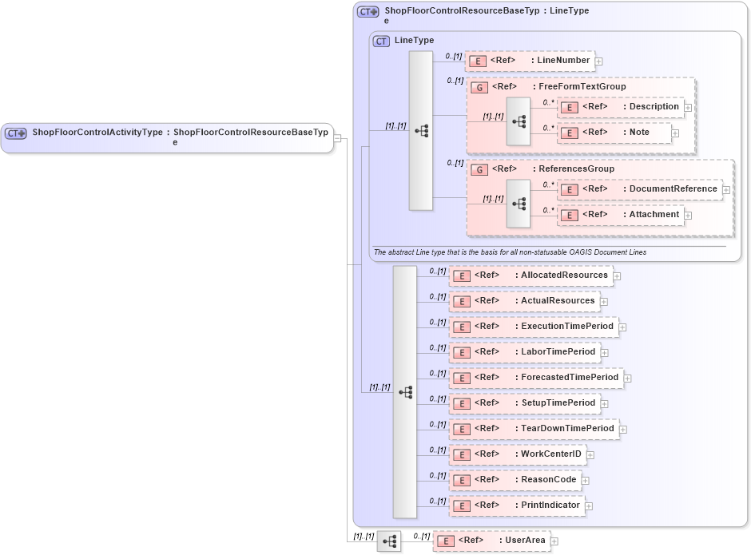751x555 pixels.
Task: Expand the LineNumber element details
Action: click(598, 60)
